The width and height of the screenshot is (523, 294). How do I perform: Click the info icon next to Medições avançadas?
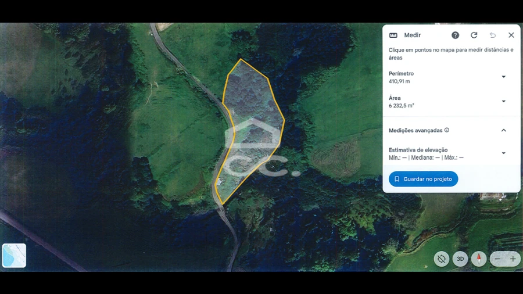point(447,130)
